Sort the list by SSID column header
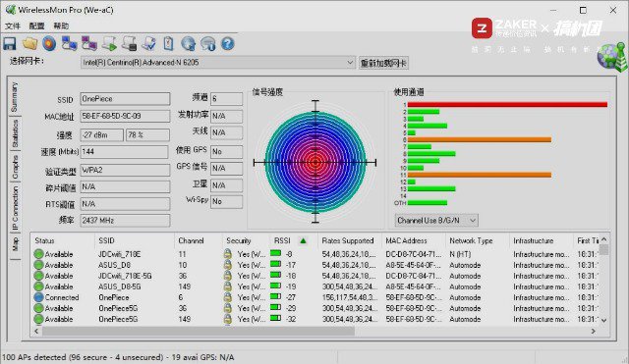This screenshot has height=364, width=629. [x=135, y=240]
